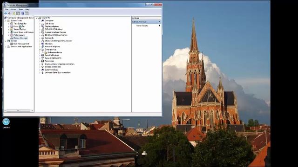Image resolution: width=298 pixels, height=167 pixels.
Task: Select the Device Manager icon in the left tree
Action: pos(12,38)
